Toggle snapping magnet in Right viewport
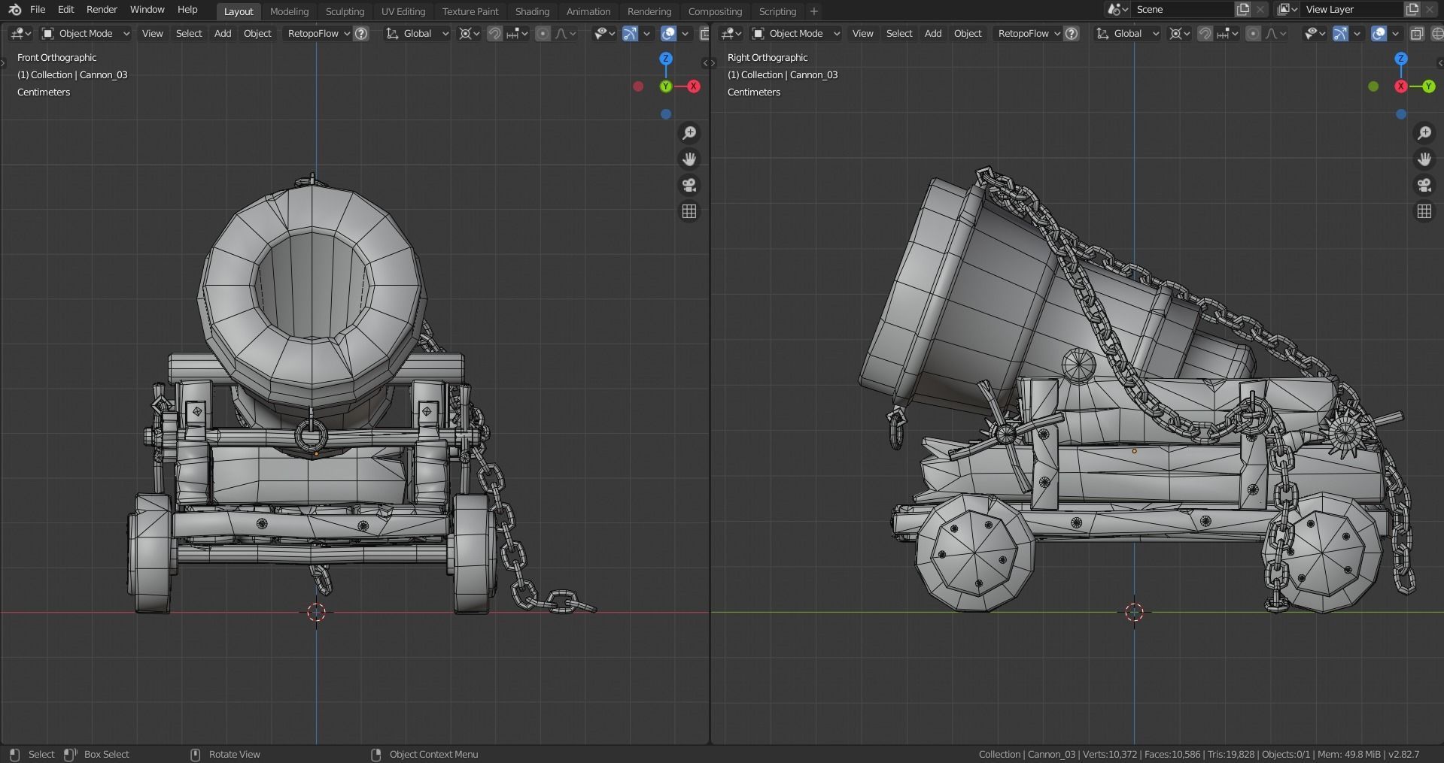 pos(1205,33)
